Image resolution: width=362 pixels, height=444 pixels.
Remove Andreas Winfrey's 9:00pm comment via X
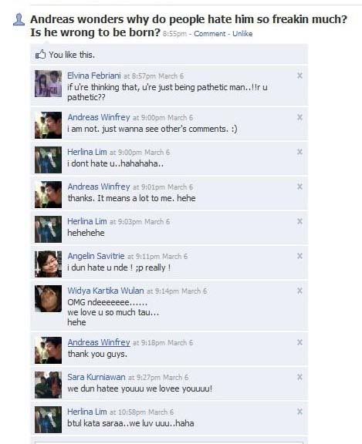tap(299, 117)
